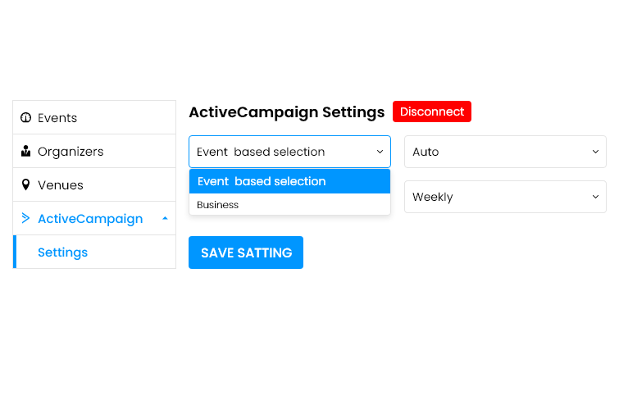Click the ActiveCampaign chevron logo icon
Viewport: 619px width, 414px height.
[25, 218]
